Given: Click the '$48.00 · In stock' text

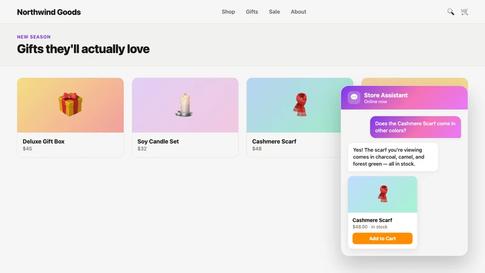Looking at the screenshot, I should click(370, 227).
